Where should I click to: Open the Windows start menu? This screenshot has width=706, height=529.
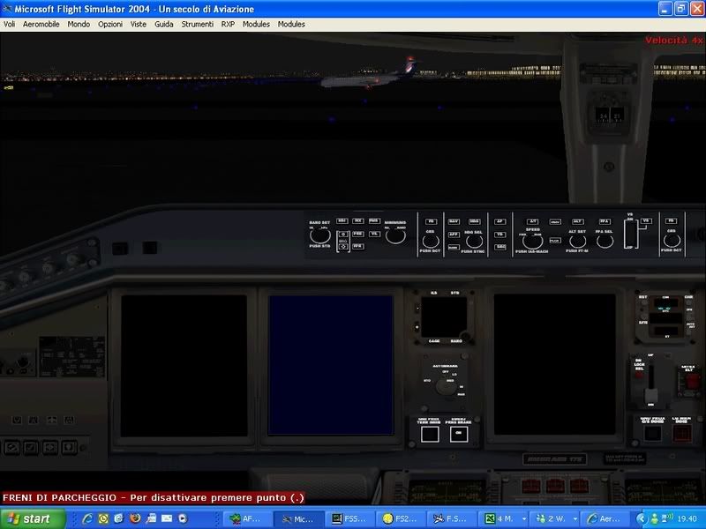click(33, 518)
